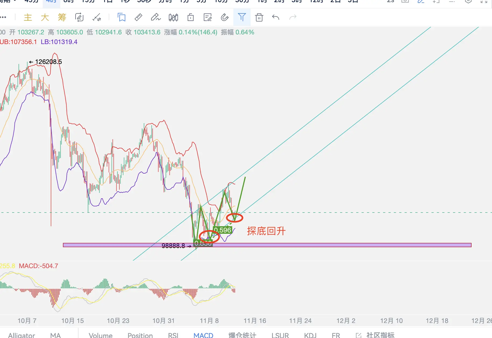Click the square icon with circular arrows
492x338 pixels.
click(79, 17)
